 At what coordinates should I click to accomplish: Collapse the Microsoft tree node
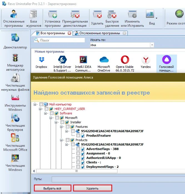coord(51,118)
